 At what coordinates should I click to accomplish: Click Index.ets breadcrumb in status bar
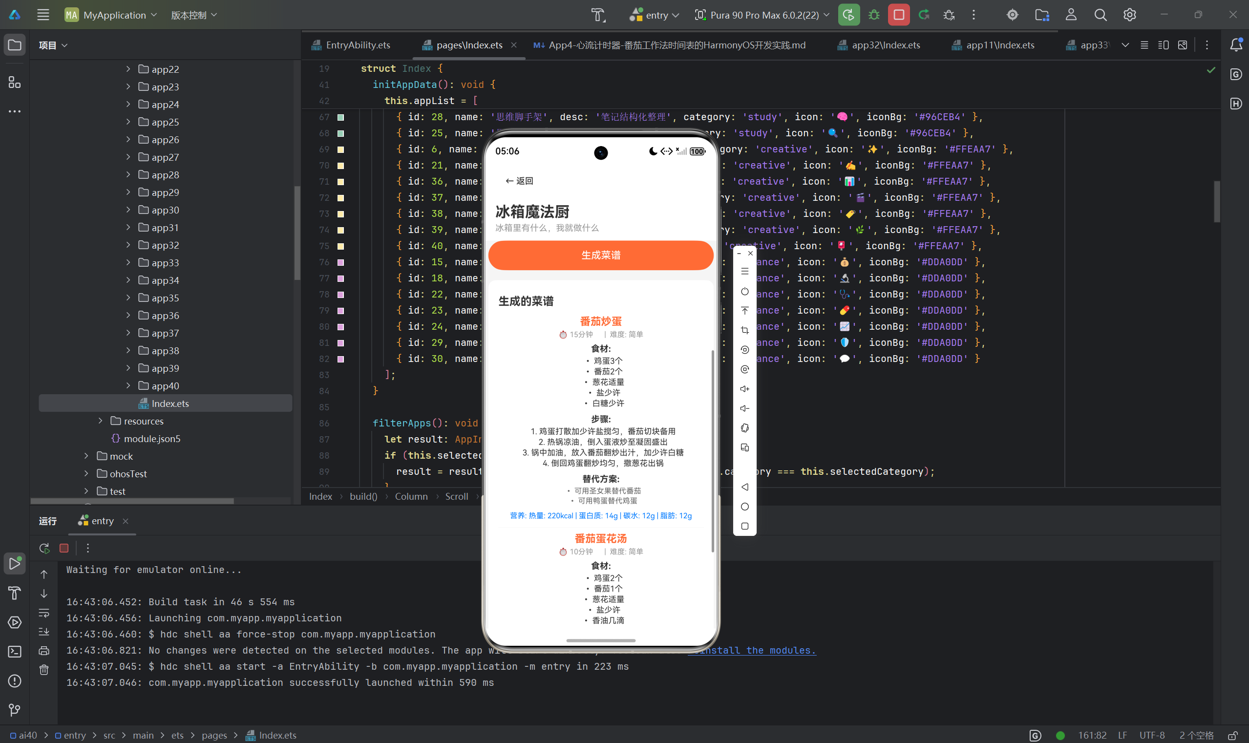(x=271, y=736)
